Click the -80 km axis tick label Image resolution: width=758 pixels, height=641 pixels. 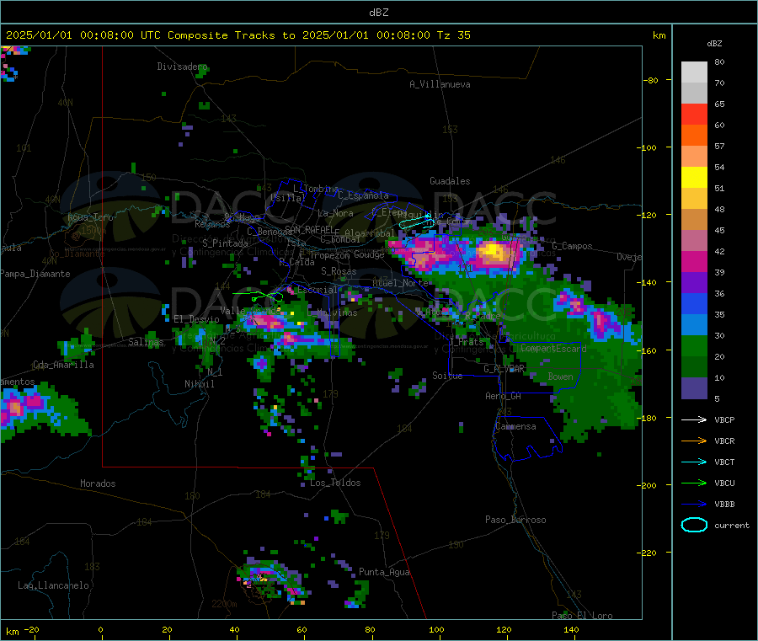click(650, 80)
